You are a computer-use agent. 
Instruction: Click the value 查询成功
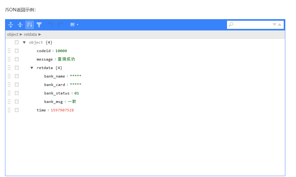tap(66, 59)
